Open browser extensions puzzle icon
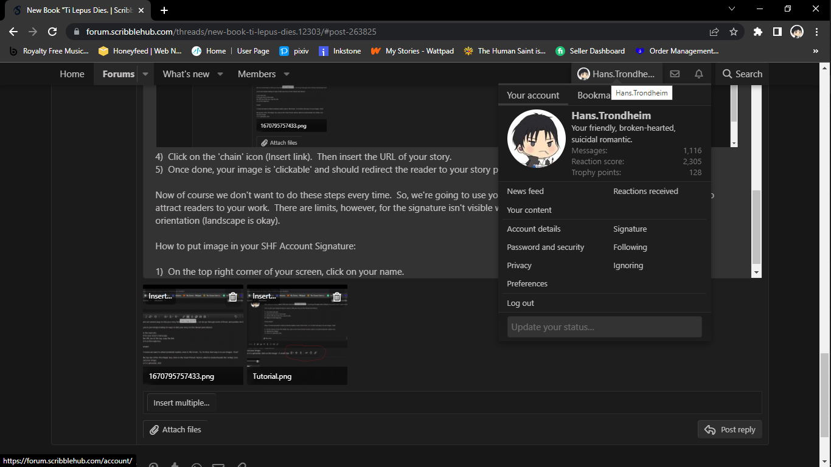Viewport: 831px width, 467px height. 757,32
